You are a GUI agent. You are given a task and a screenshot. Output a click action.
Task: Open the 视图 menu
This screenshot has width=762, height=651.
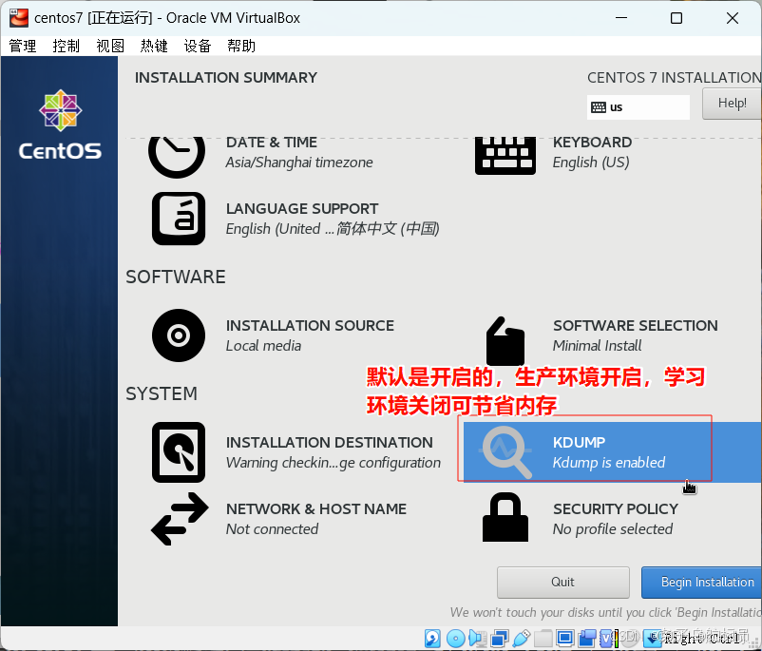(x=110, y=47)
